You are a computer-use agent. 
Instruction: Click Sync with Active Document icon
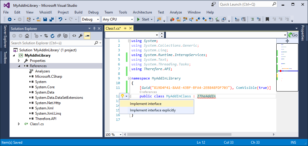[x=46, y=36]
